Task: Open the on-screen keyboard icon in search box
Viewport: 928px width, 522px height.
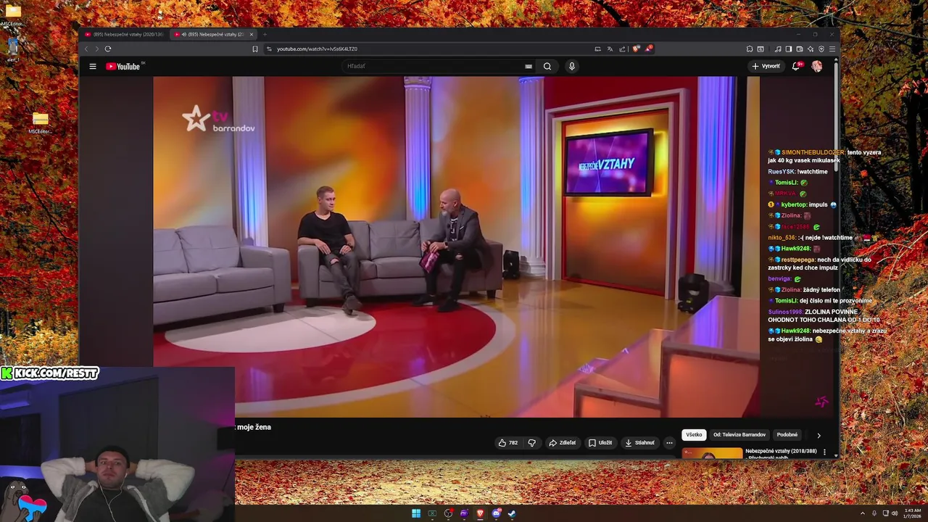Action: pos(529,66)
